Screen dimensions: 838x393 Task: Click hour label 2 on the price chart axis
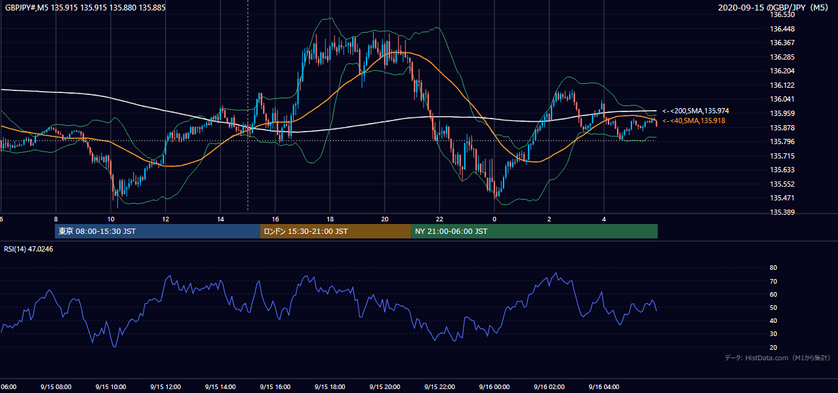549,219
